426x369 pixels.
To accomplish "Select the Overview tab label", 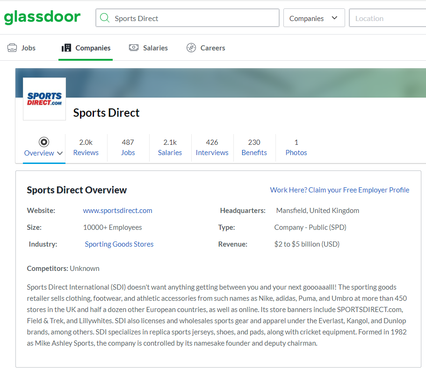I will pyautogui.click(x=39, y=153).
